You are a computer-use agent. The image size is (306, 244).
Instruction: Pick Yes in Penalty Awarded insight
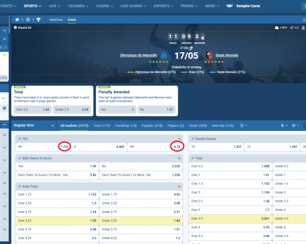click(117, 110)
